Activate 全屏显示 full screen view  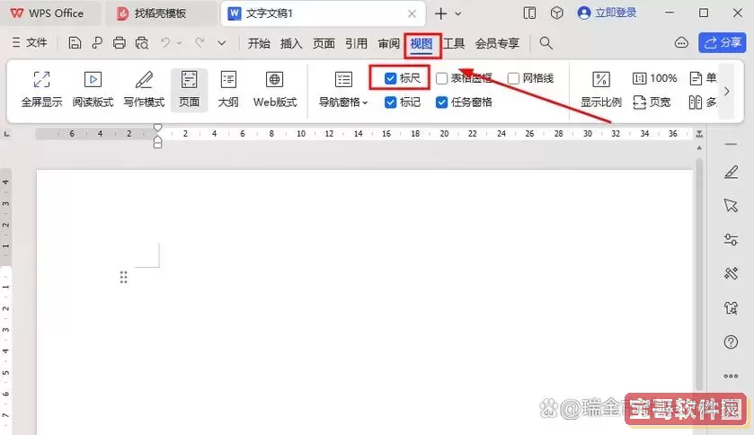pyautogui.click(x=42, y=89)
